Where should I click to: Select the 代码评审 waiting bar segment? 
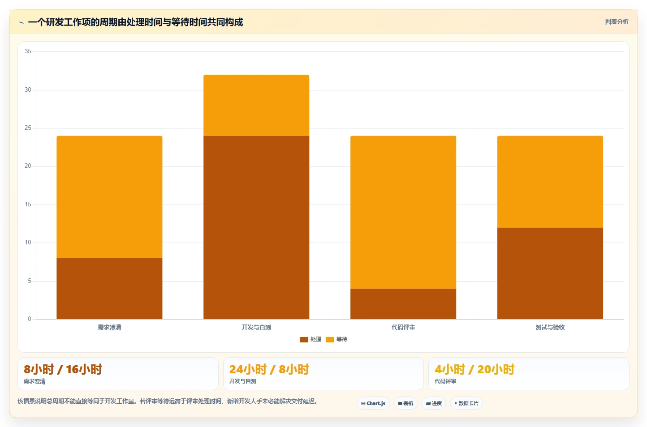403,212
